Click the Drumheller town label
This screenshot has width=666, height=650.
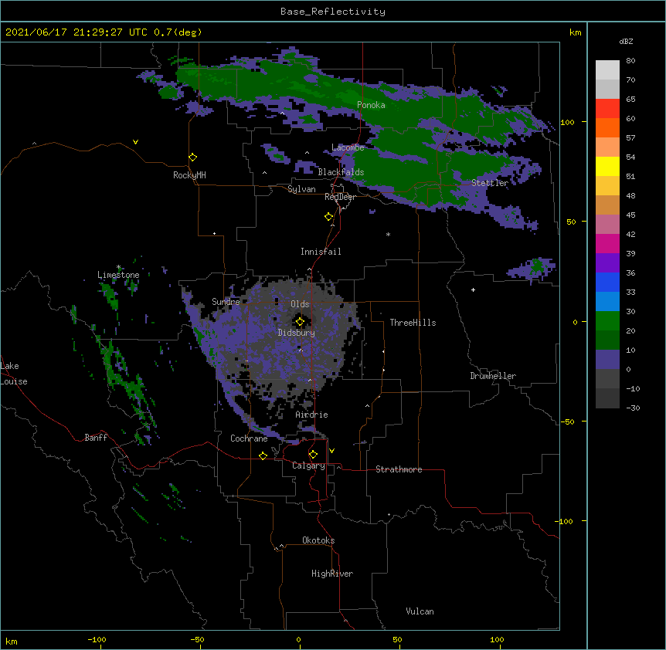tap(493, 376)
